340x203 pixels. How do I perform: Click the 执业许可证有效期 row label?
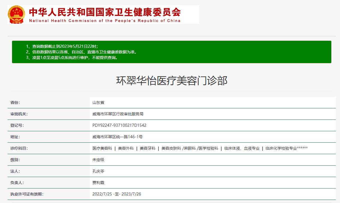pos(27,194)
